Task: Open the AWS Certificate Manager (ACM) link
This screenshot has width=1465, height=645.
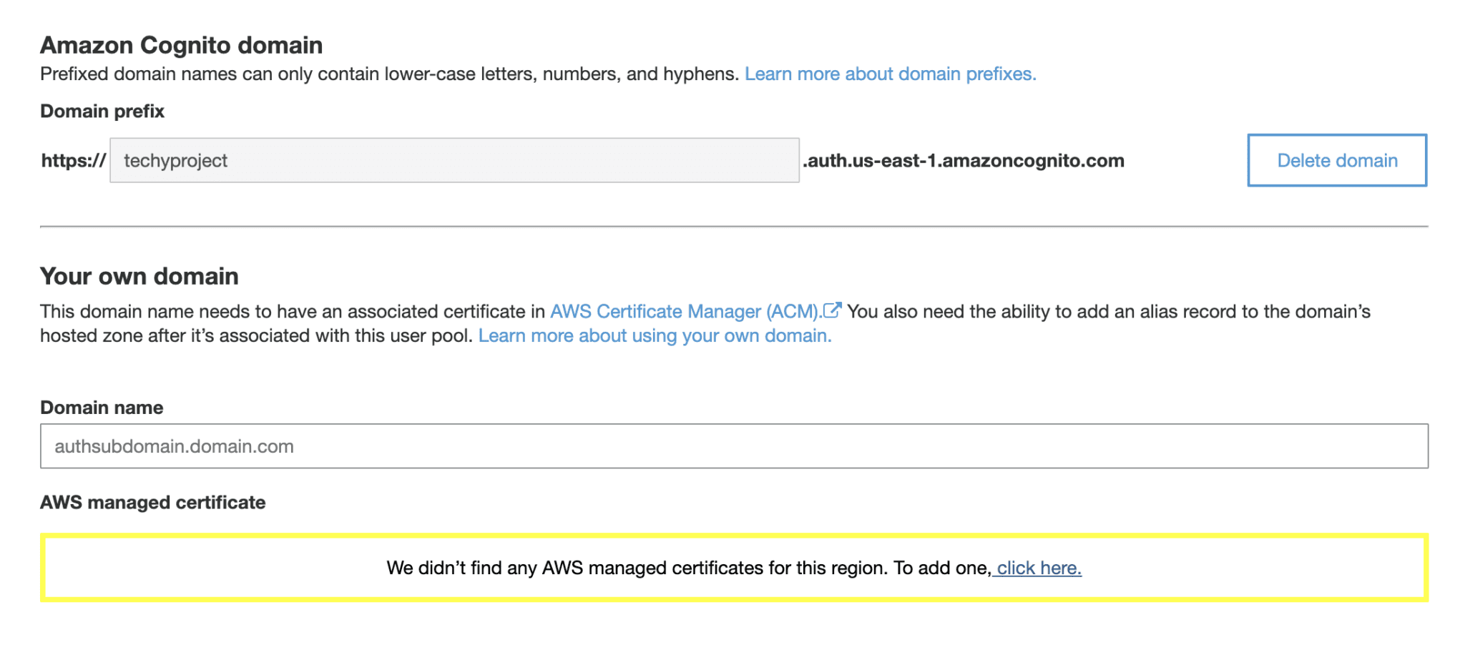Action: click(685, 311)
